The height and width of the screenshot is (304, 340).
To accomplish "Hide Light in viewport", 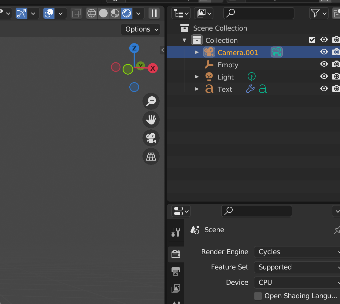I will 324,76.
